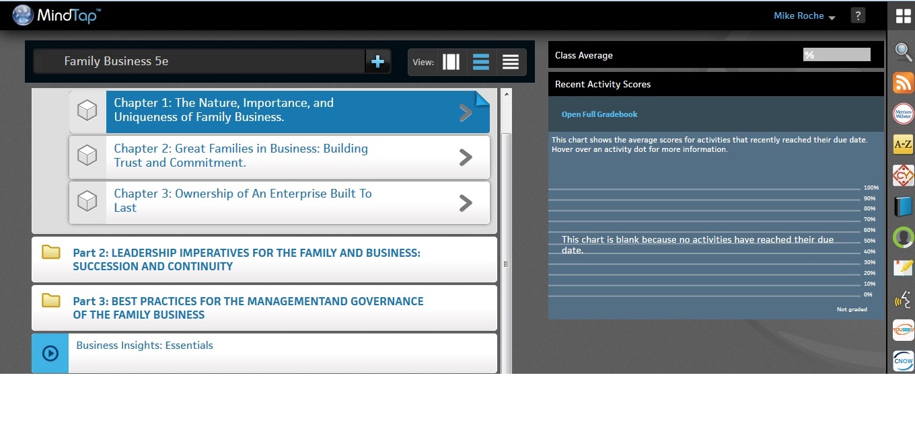Open the blue book app icon
Viewport: 915px width, 439px height.
click(x=903, y=206)
